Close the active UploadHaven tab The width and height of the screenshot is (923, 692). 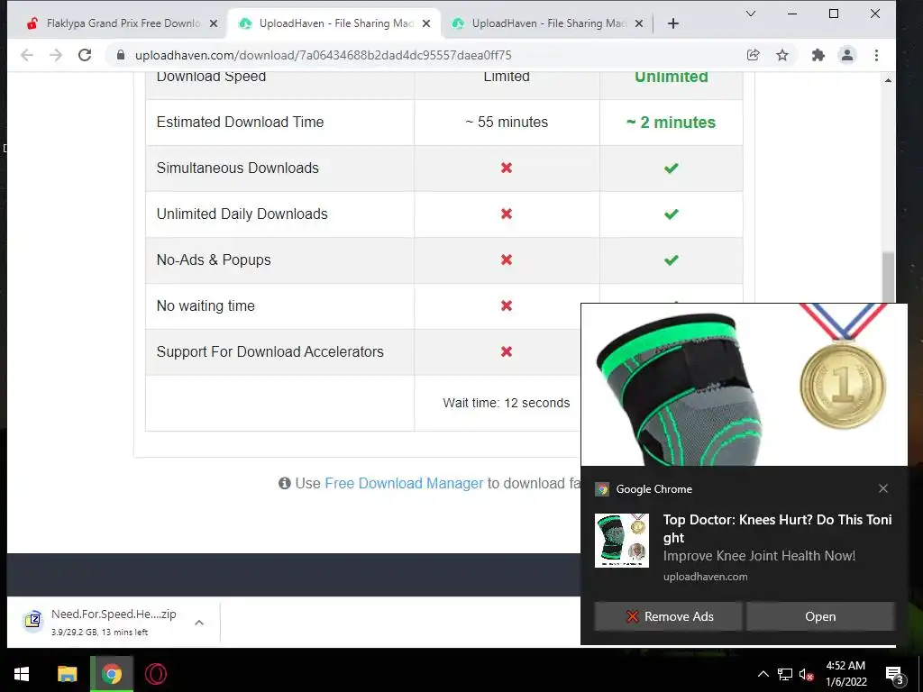pyautogui.click(x=426, y=23)
